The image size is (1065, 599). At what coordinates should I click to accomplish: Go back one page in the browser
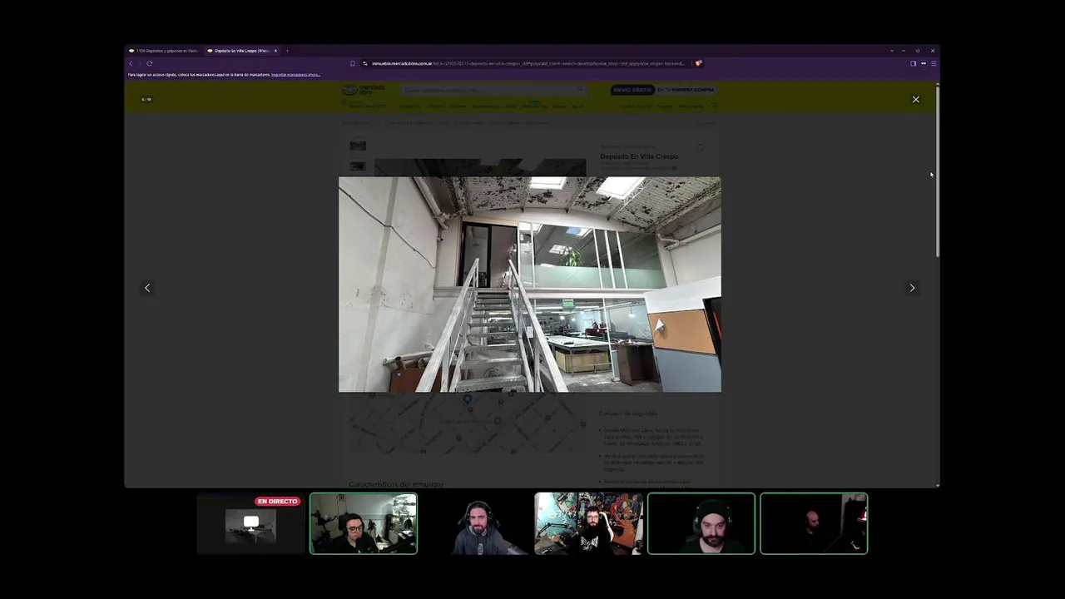[131, 63]
